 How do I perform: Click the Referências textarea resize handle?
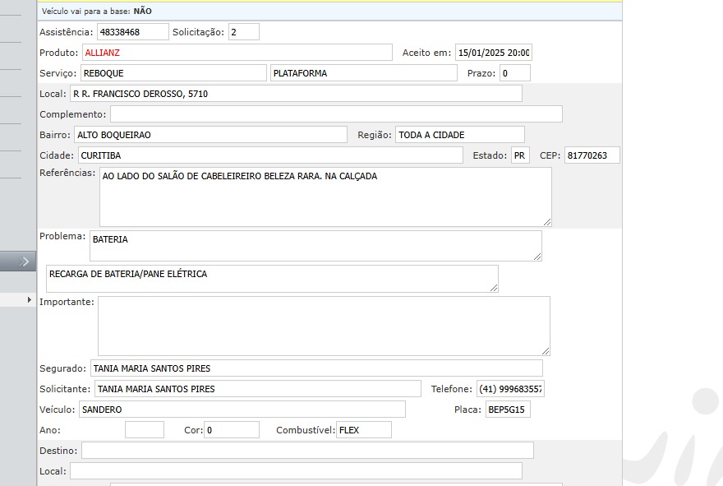click(547, 221)
